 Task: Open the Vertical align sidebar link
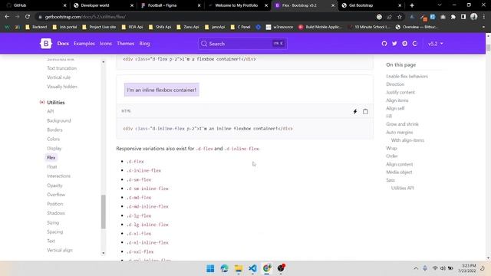tap(60, 250)
